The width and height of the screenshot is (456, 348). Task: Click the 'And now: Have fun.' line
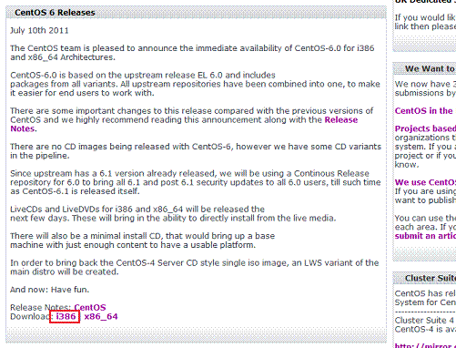(x=50, y=290)
